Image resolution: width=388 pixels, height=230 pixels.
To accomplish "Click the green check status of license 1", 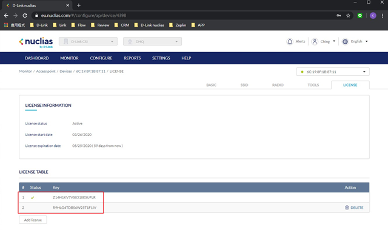I will 32,198.
